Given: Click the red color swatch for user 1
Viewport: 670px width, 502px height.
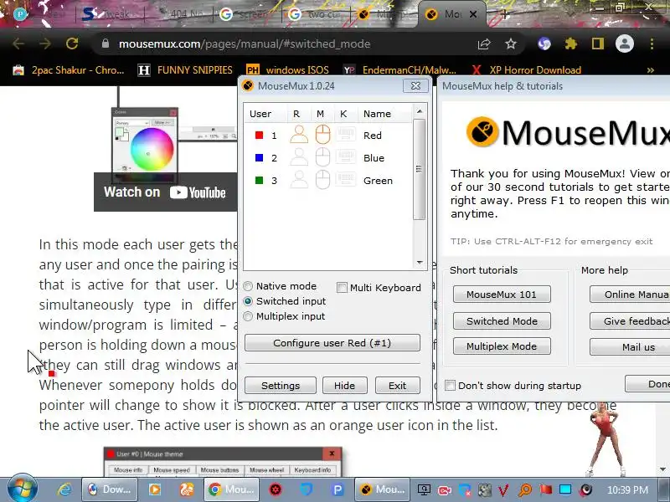Looking at the screenshot, I should pos(259,135).
